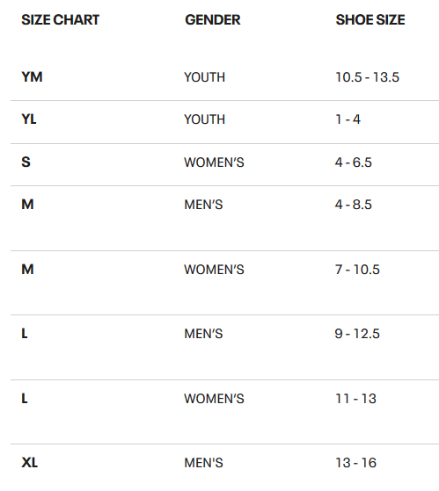Select the XL size label

[x=30, y=463]
